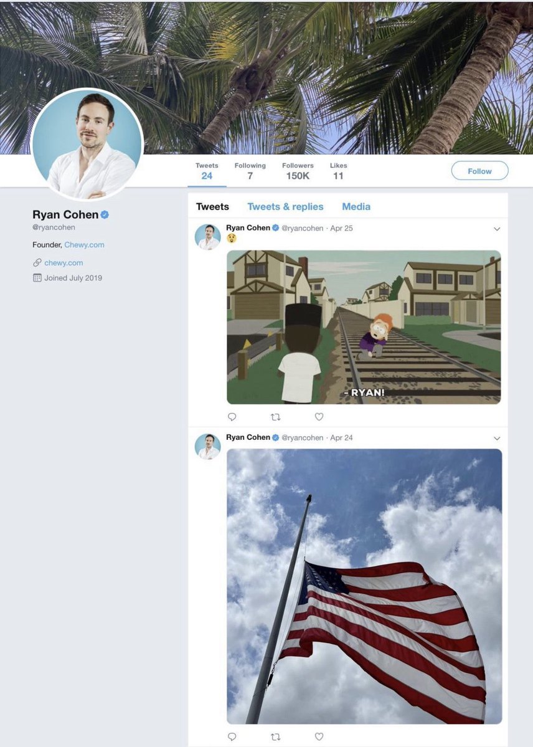This screenshot has height=747, width=533.
Task: Open the South Park GIF image
Action: click(x=364, y=327)
